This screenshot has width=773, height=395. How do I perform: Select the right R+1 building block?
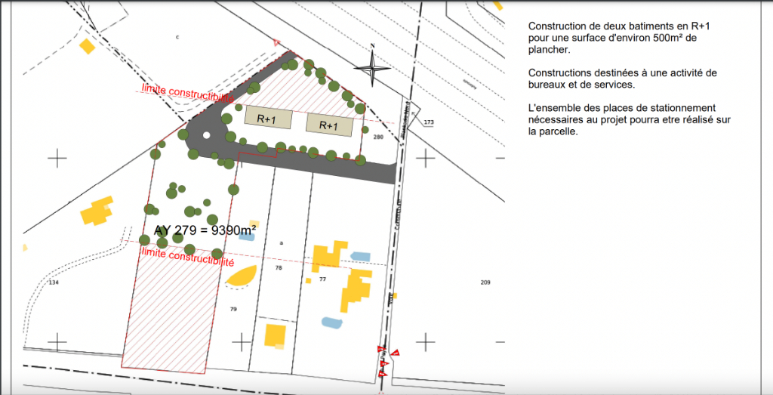pyautogui.click(x=328, y=125)
